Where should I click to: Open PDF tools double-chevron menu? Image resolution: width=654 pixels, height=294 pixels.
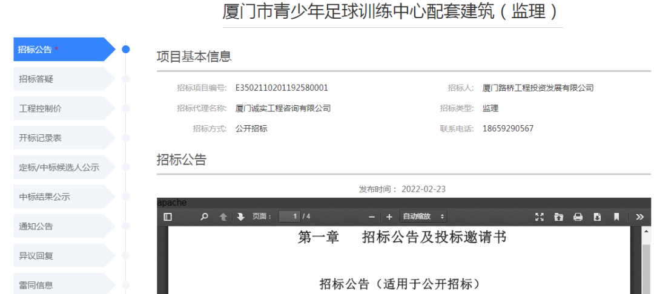[x=640, y=217]
